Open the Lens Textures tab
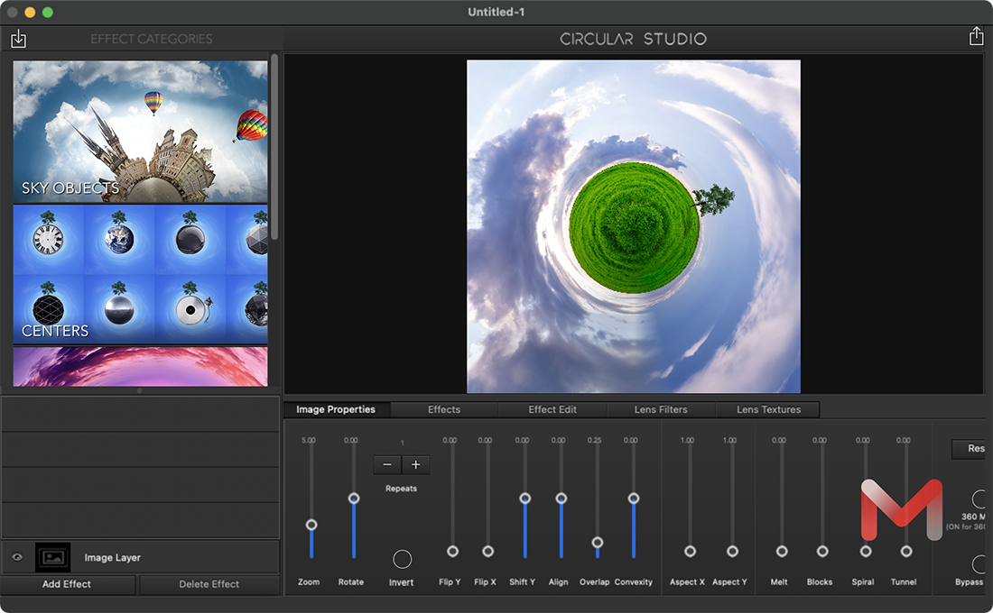 768,409
